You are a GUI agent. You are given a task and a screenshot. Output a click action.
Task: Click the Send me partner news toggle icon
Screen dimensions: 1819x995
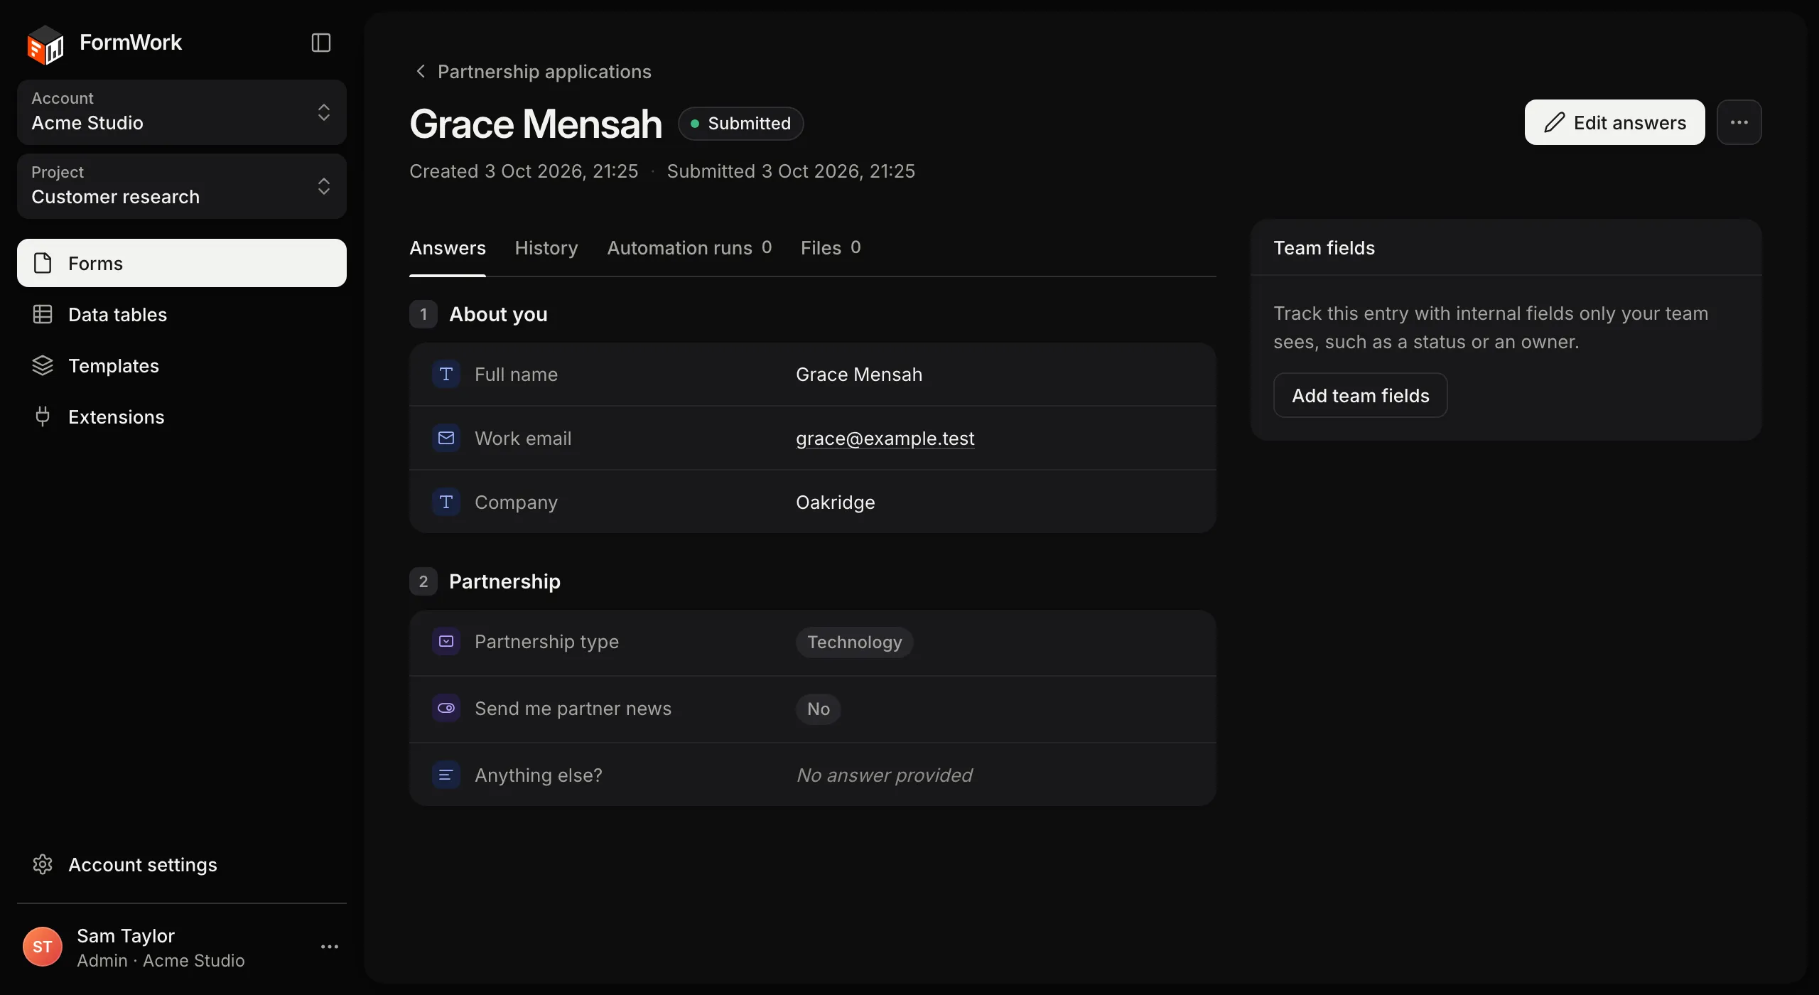[446, 708]
